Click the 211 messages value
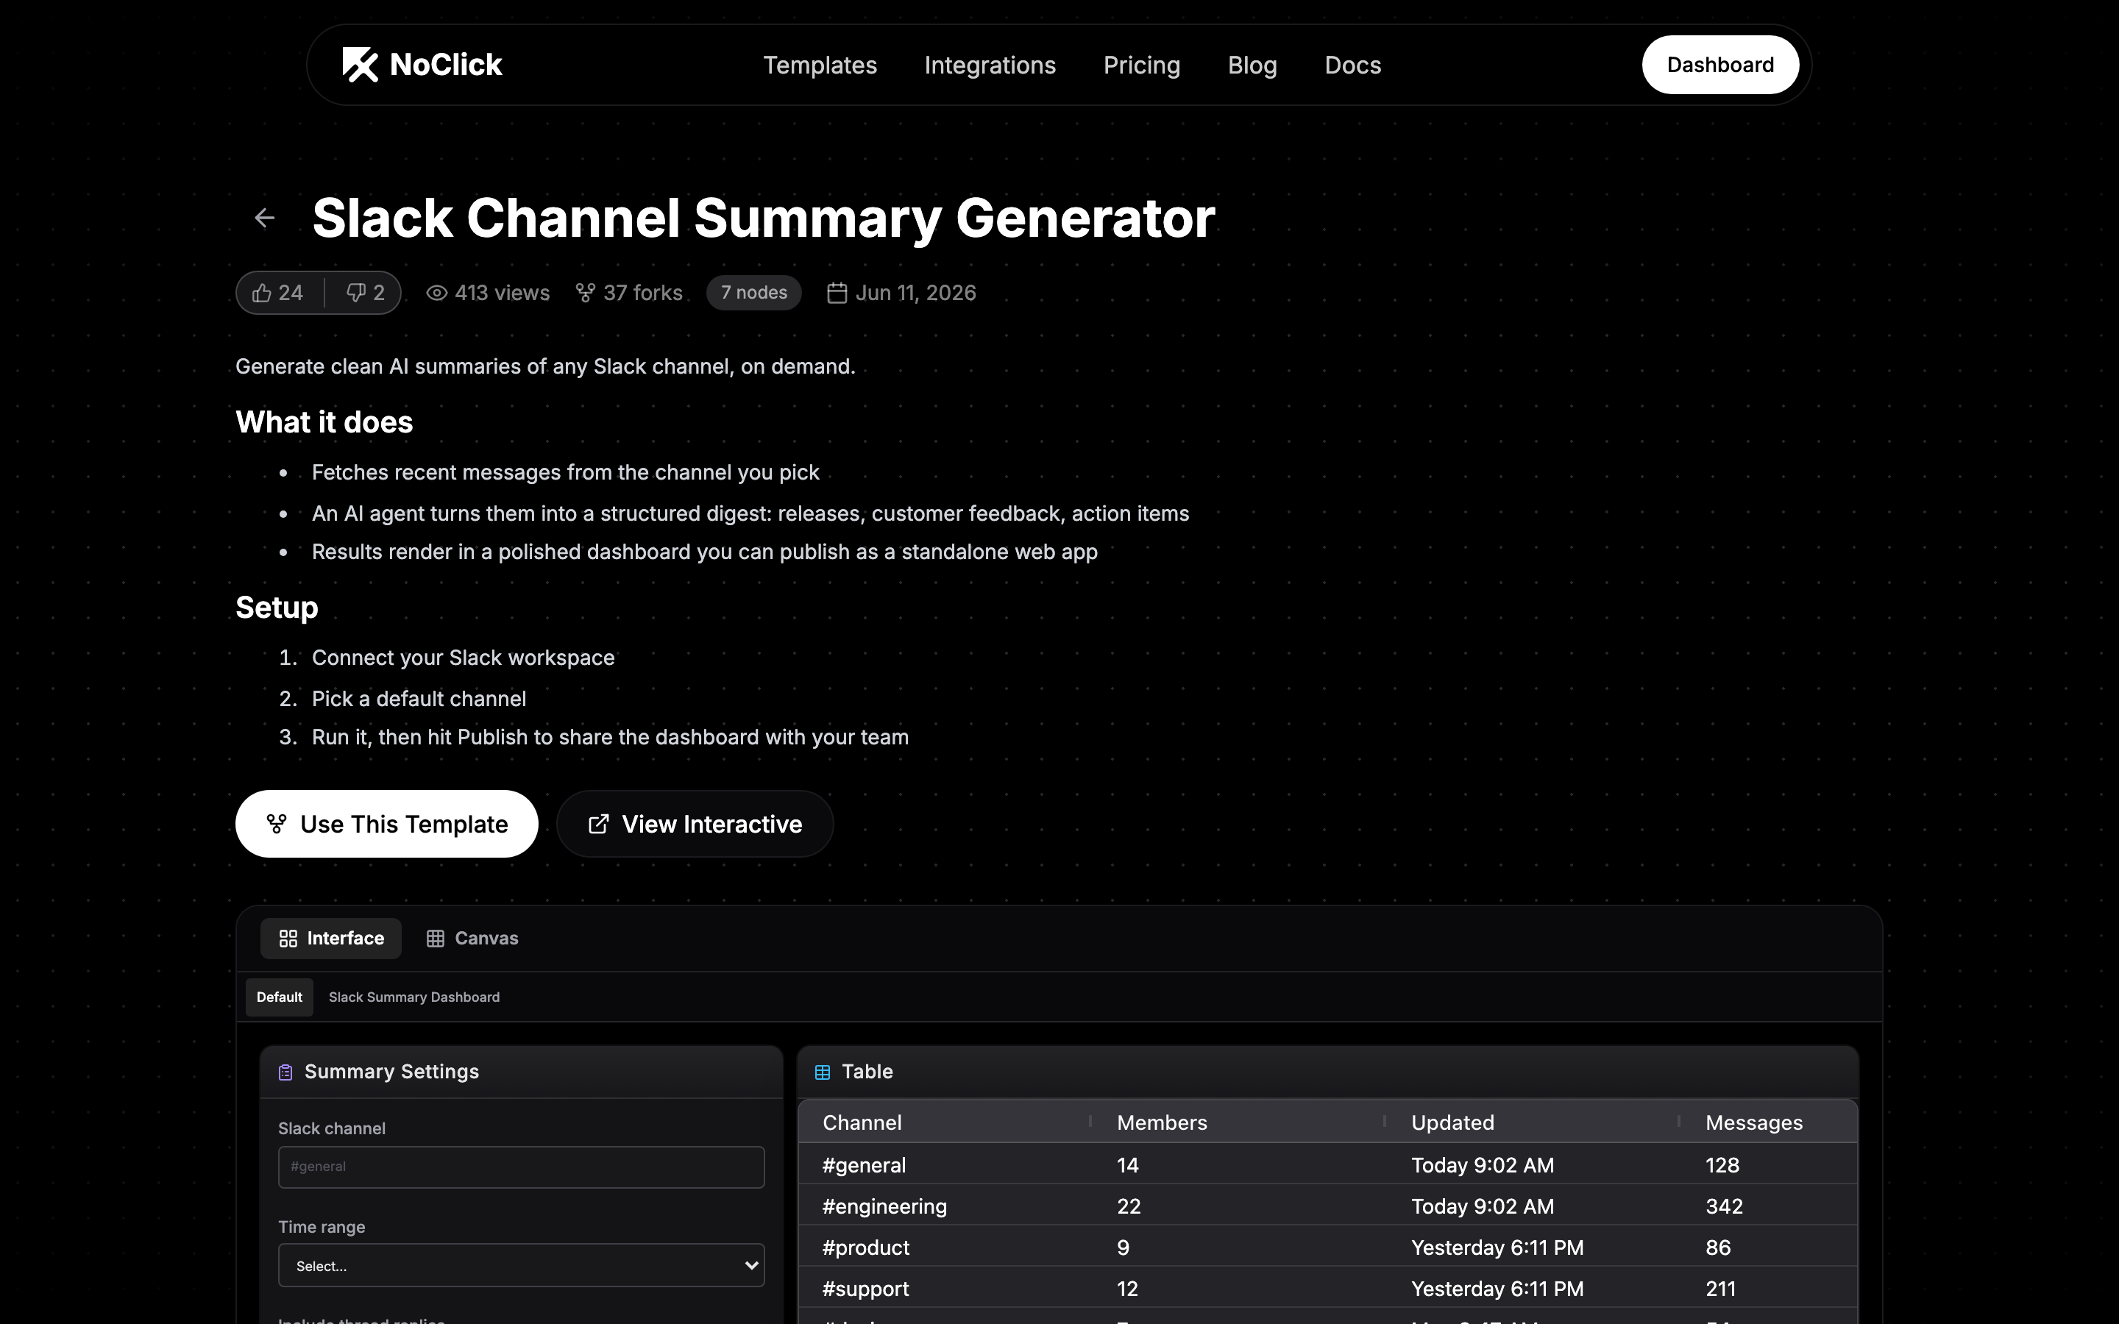The height and width of the screenshot is (1324, 2119). pos(1721,1289)
